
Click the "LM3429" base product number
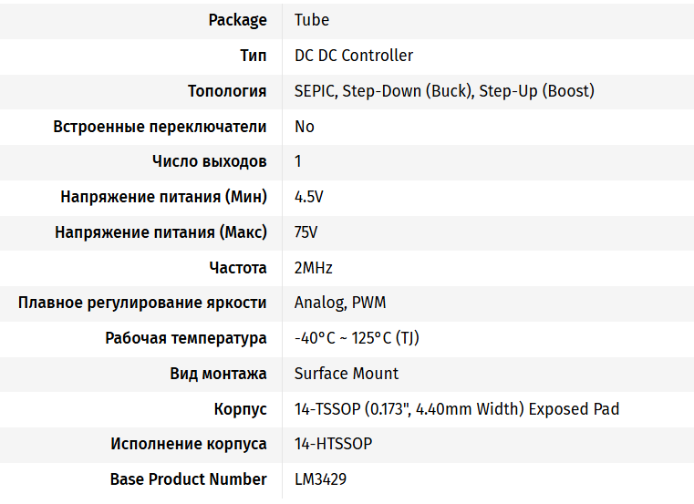[320, 479]
